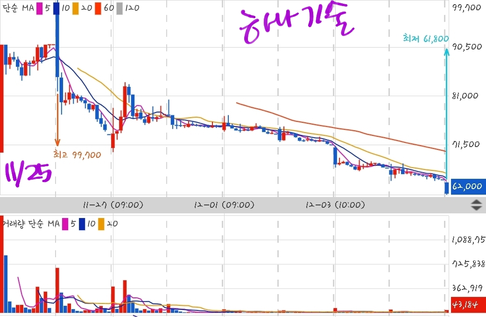Select the '단순 MA' price indicator label
Screen dimensions: 486x317
click(x=18, y=8)
